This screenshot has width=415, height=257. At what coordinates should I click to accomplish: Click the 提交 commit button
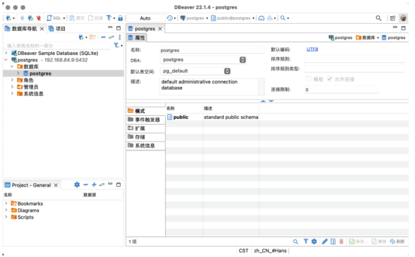coord(77,18)
